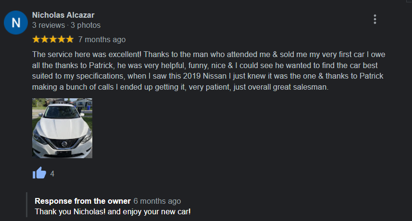Click the blue 'N' profile avatar

pyautogui.click(x=16, y=22)
